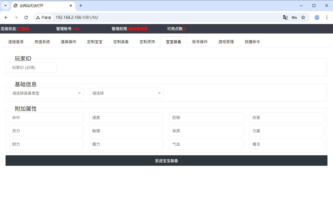333x212 pixels.
Task: Click the password manager key icon
Action: point(294,17)
